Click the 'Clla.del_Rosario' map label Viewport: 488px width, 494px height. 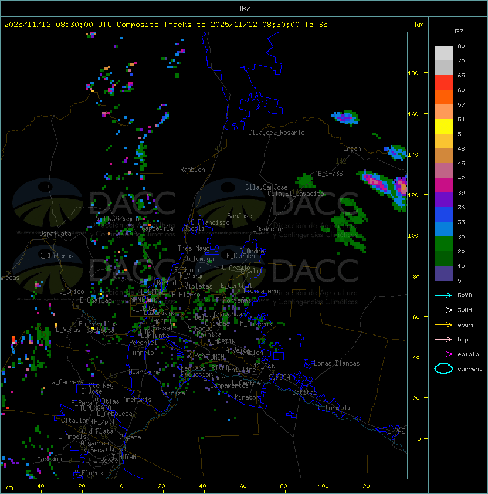[276, 133]
